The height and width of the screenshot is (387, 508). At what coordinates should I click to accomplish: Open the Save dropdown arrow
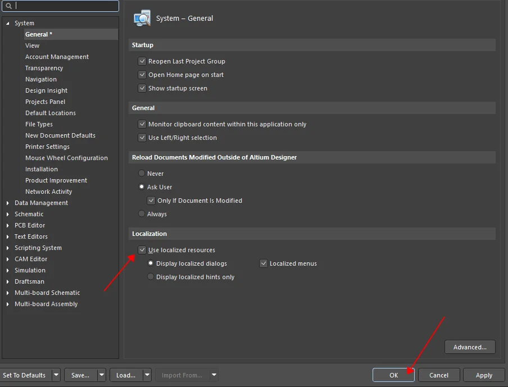click(x=101, y=375)
